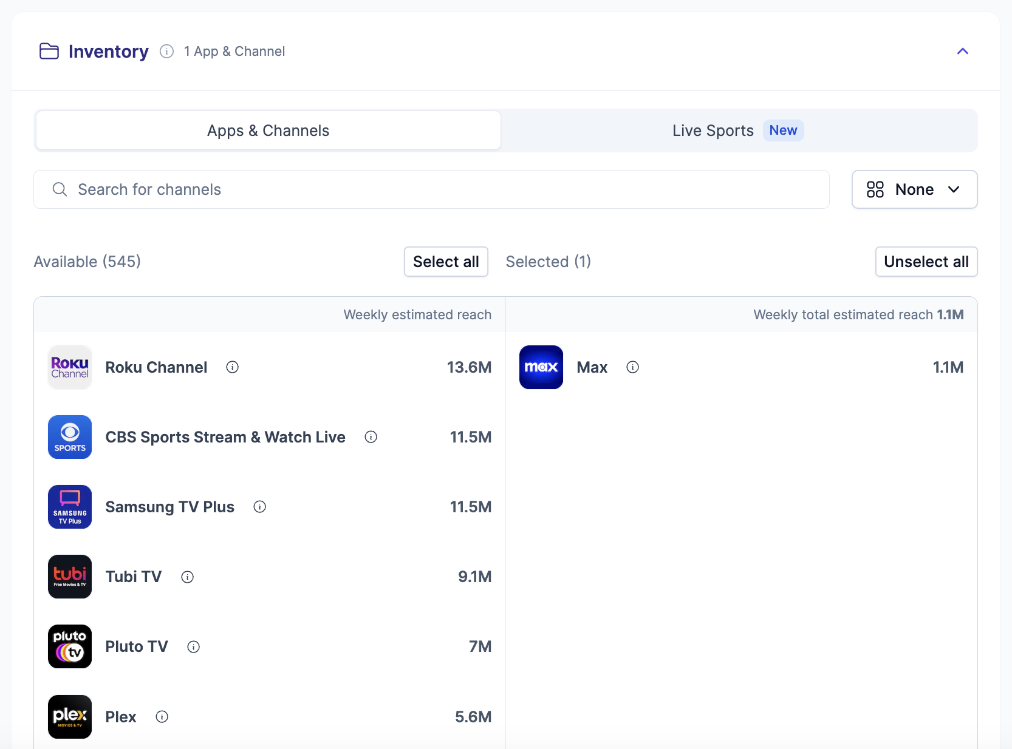Show info for Plex

pyautogui.click(x=162, y=717)
